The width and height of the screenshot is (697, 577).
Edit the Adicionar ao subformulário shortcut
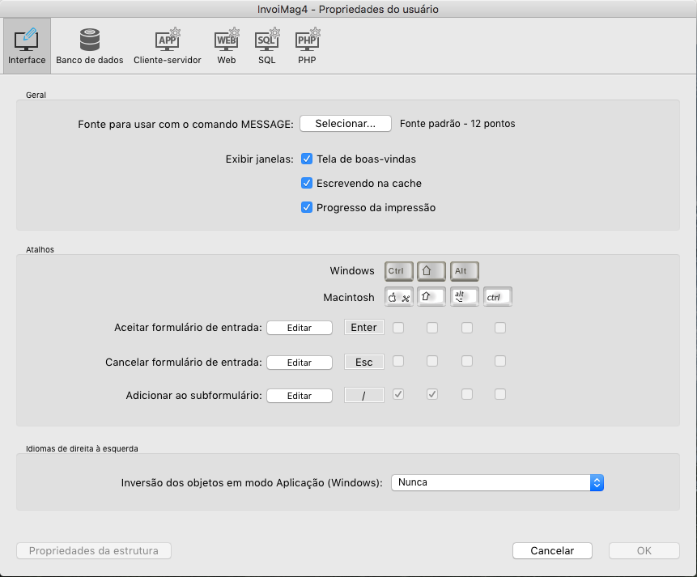click(300, 396)
